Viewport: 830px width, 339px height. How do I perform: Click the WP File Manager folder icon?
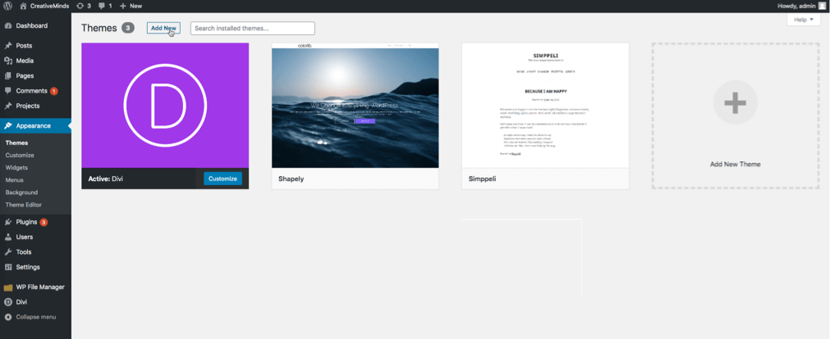coord(8,287)
